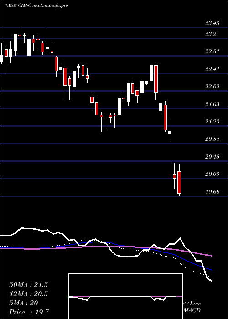Image resolution: width=228 pixels, height=319 pixels.
Task: Click the 50MA : 21.5 readout
Action: [28, 285]
